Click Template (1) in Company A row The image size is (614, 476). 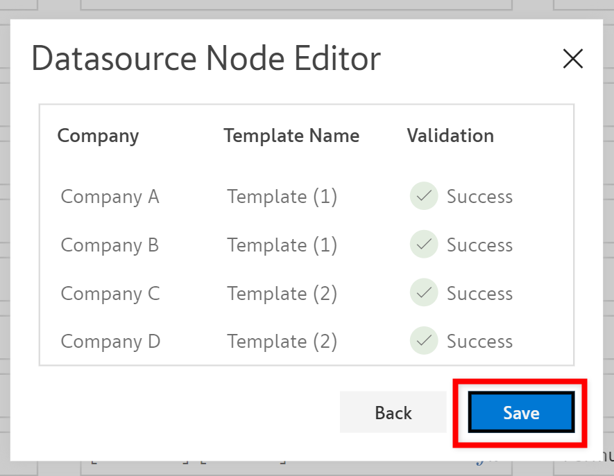(x=282, y=197)
